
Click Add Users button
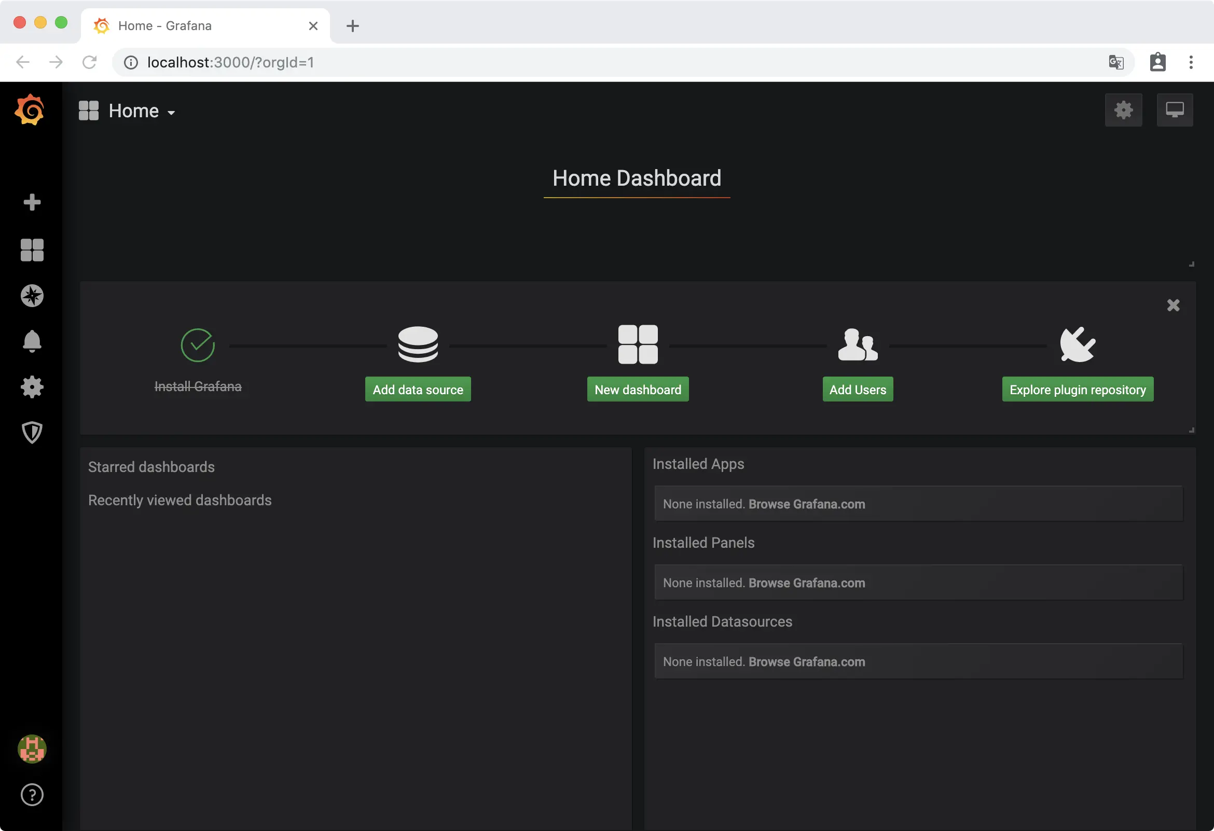(x=858, y=389)
